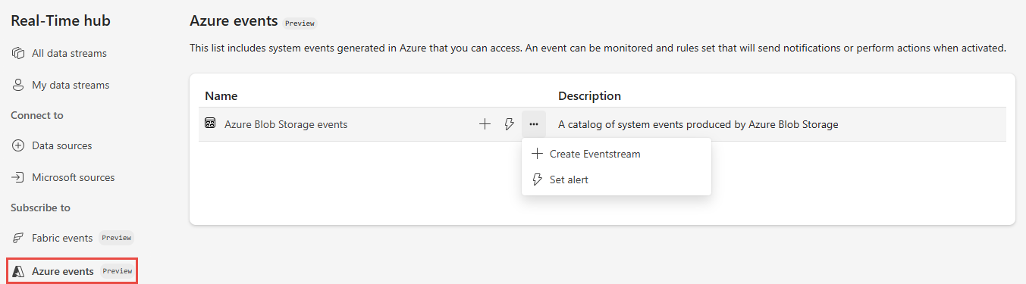Image resolution: width=1026 pixels, height=284 pixels.
Task: Open Microsoft sources section
Action: click(x=74, y=177)
